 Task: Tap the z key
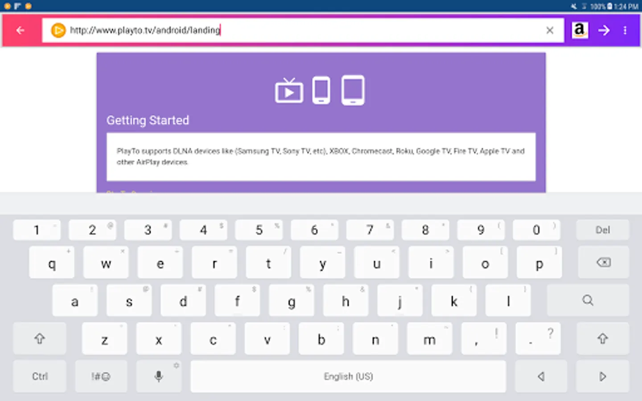pos(105,339)
